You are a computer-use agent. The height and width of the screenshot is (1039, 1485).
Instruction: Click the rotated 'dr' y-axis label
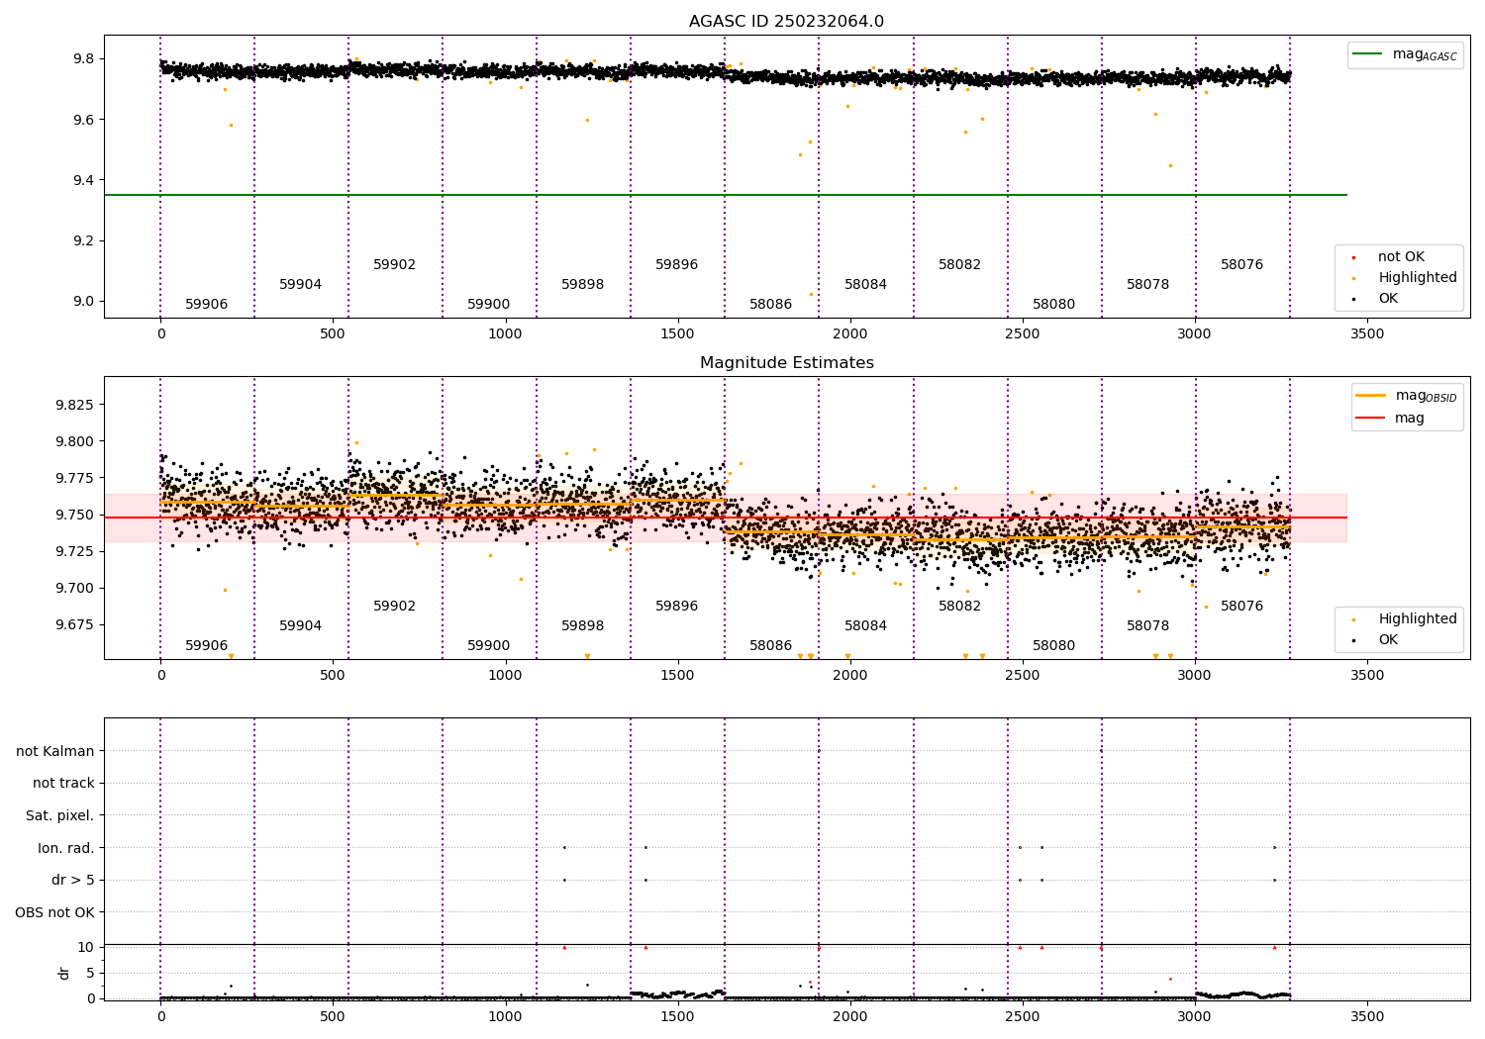coord(64,973)
